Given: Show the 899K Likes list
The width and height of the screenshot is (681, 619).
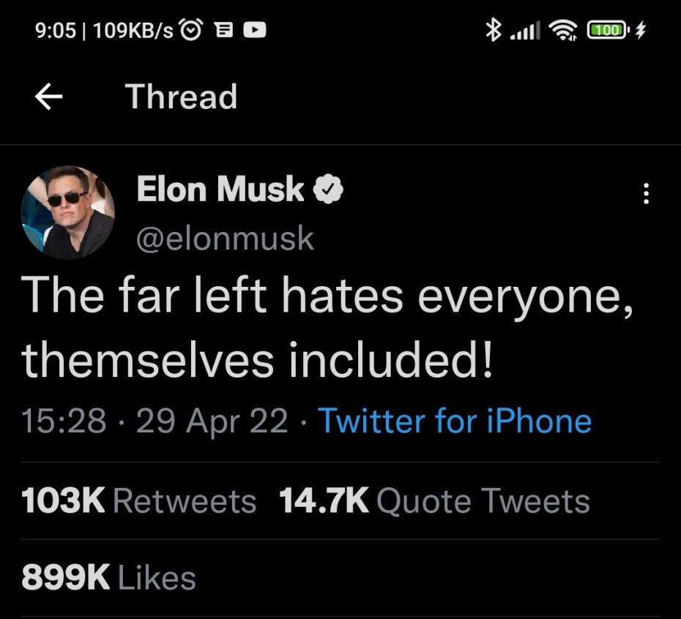Looking at the screenshot, I should point(109,578).
